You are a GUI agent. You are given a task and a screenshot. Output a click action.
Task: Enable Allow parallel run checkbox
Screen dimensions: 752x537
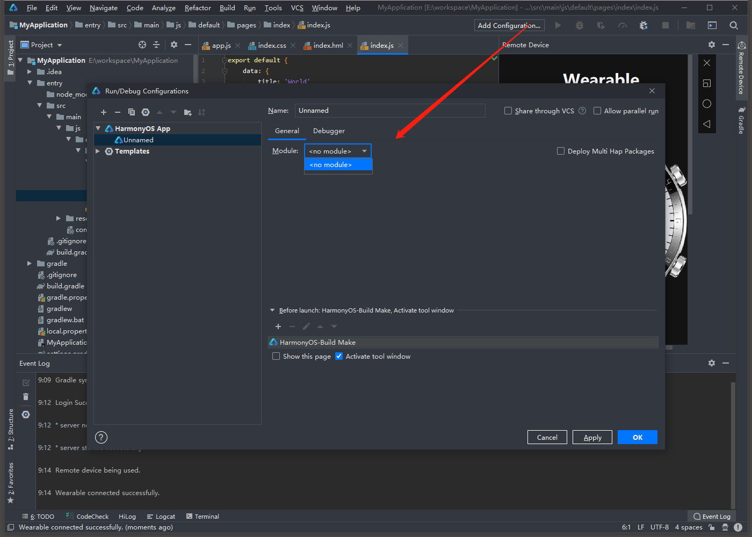597,111
